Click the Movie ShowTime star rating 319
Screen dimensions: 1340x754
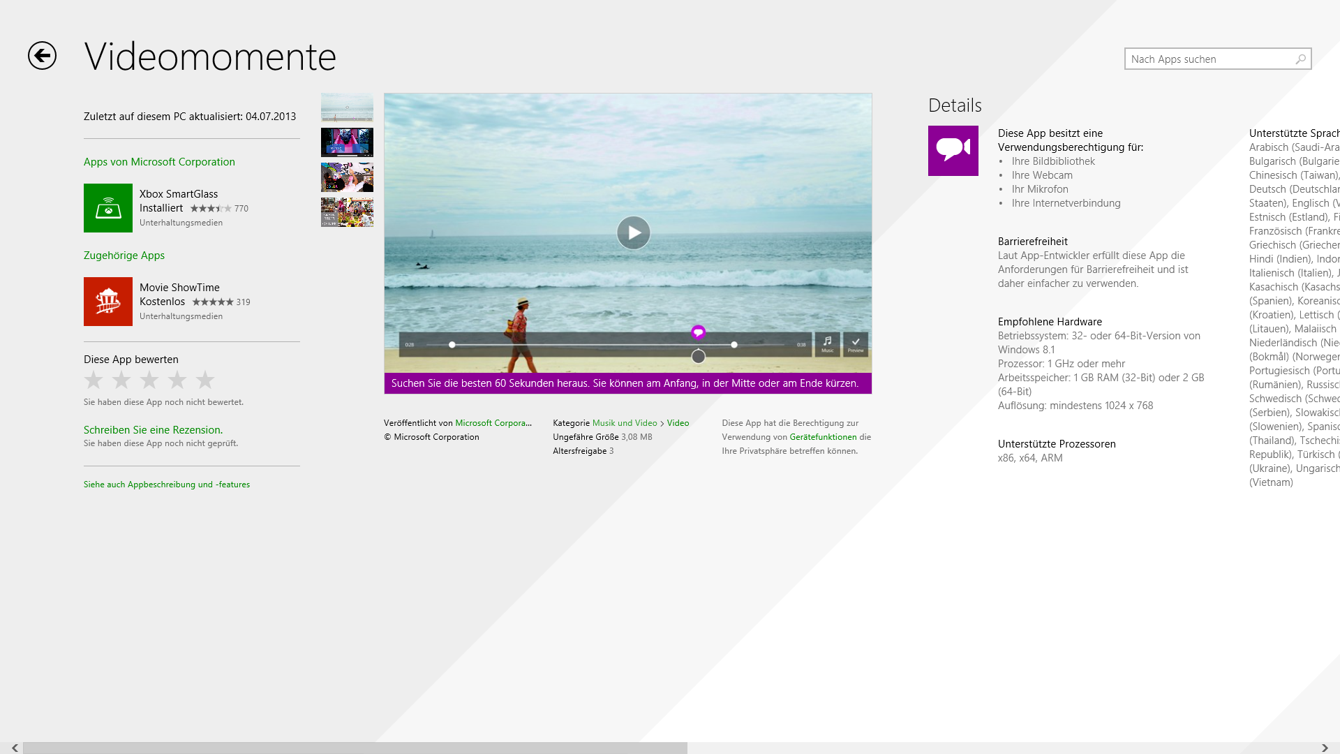point(221,302)
